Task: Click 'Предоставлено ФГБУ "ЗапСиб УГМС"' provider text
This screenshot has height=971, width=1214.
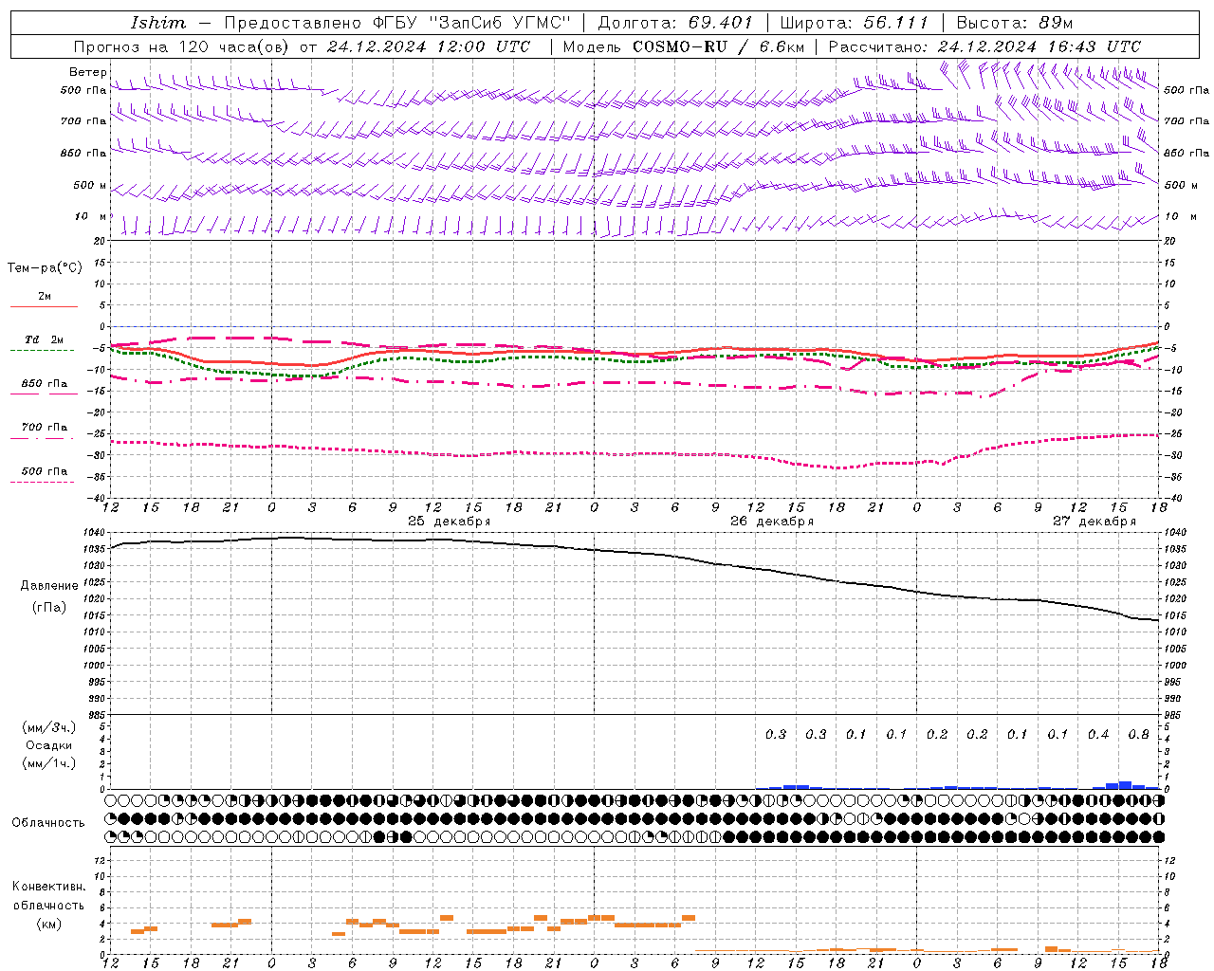Action: pyautogui.click(x=397, y=22)
